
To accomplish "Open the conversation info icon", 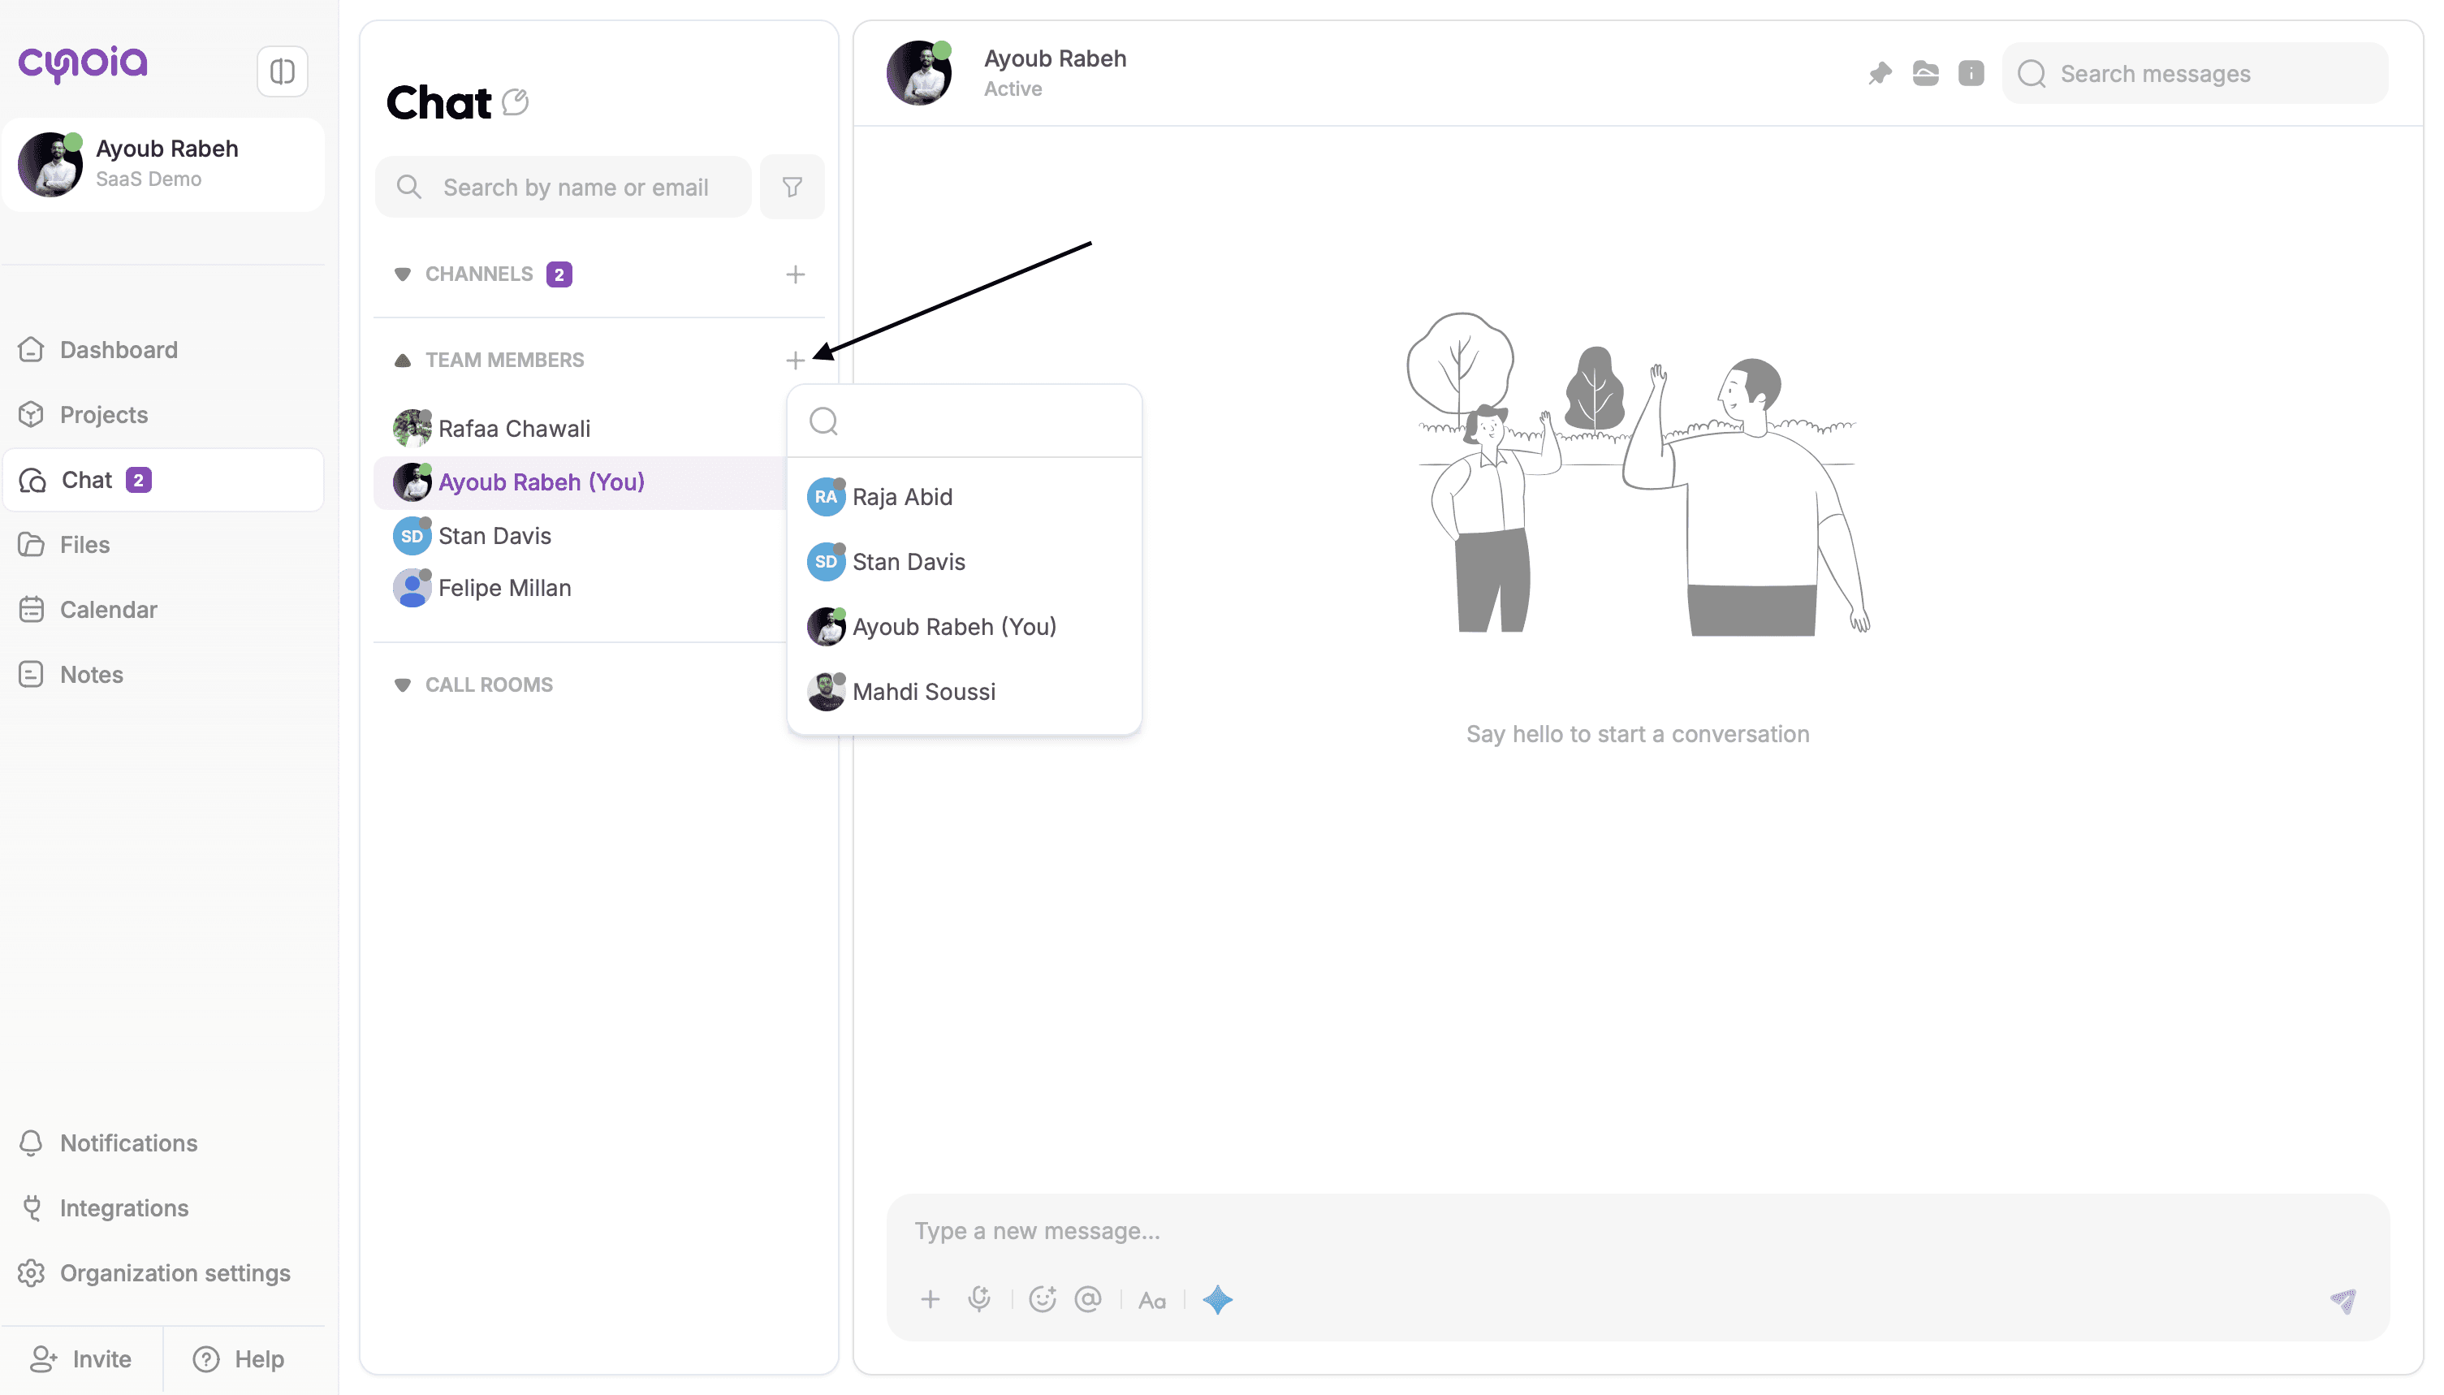I will 1971,74.
